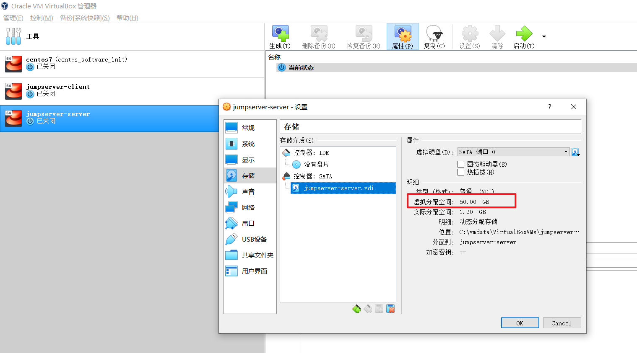The width and height of the screenshot is (637, 353).
Task: Open the 帮助(H) menu
Action: pos(127,18)
